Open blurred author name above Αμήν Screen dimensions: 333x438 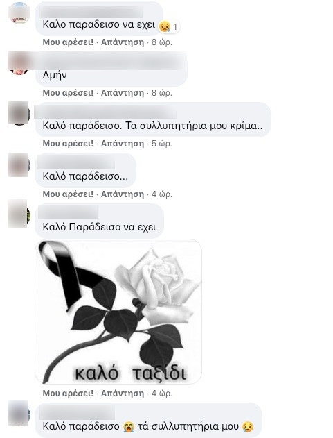110,61
